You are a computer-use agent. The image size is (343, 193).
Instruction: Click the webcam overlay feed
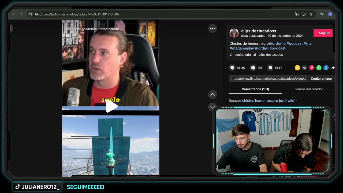273,140
